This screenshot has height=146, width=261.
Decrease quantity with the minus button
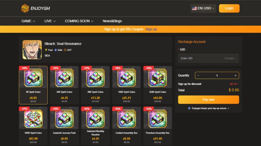coord(198,76)
